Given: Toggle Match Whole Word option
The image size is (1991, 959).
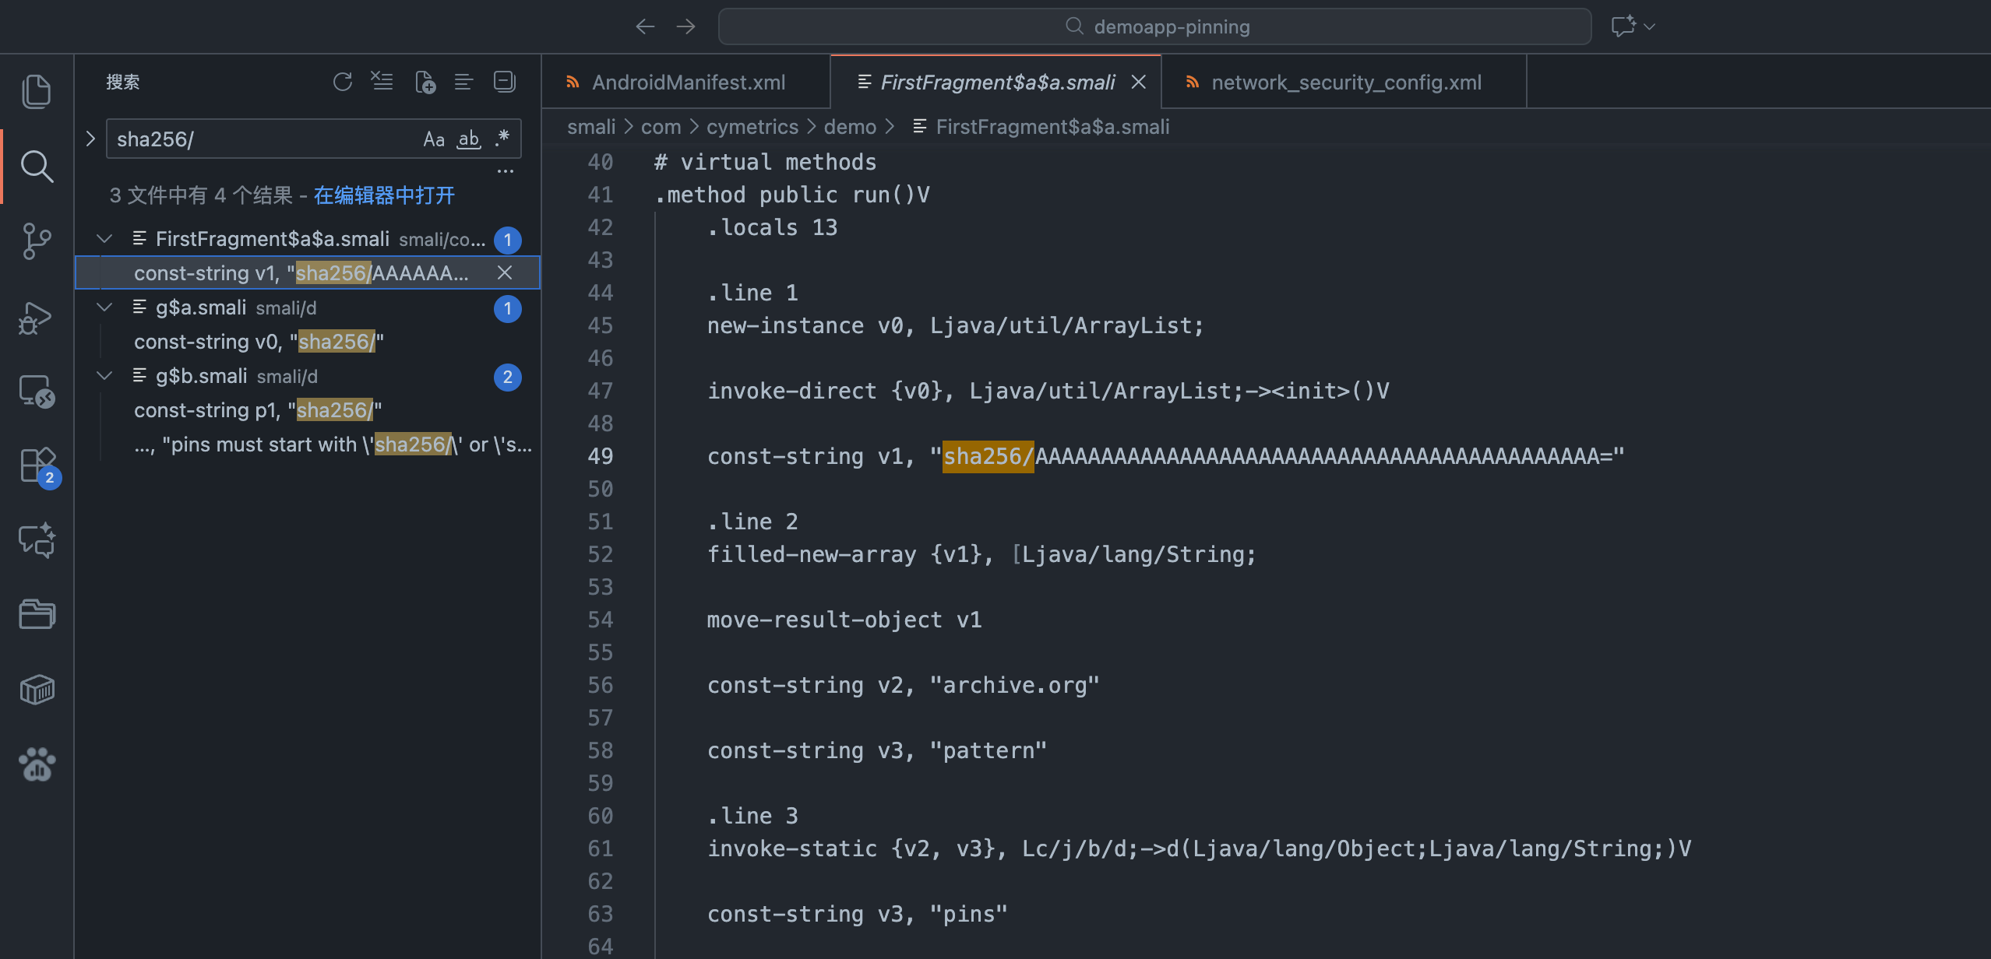Looking at the screenshot, I should point(469,139).
